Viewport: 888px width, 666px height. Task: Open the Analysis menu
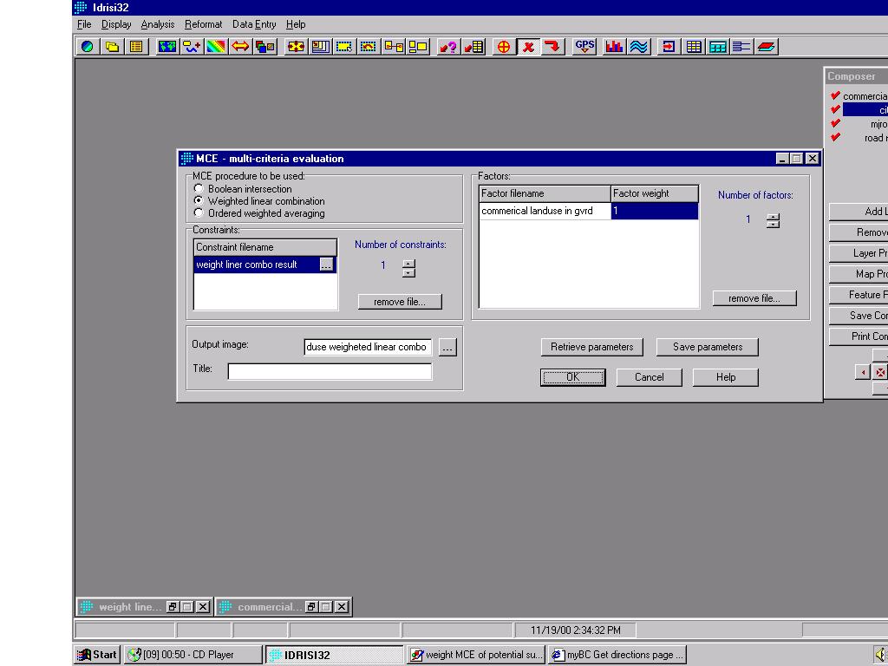(158, 24)
